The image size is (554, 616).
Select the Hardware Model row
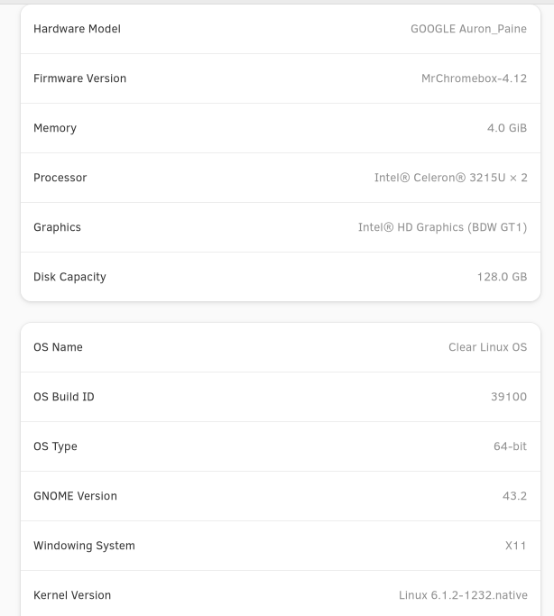tap(281, 29)
